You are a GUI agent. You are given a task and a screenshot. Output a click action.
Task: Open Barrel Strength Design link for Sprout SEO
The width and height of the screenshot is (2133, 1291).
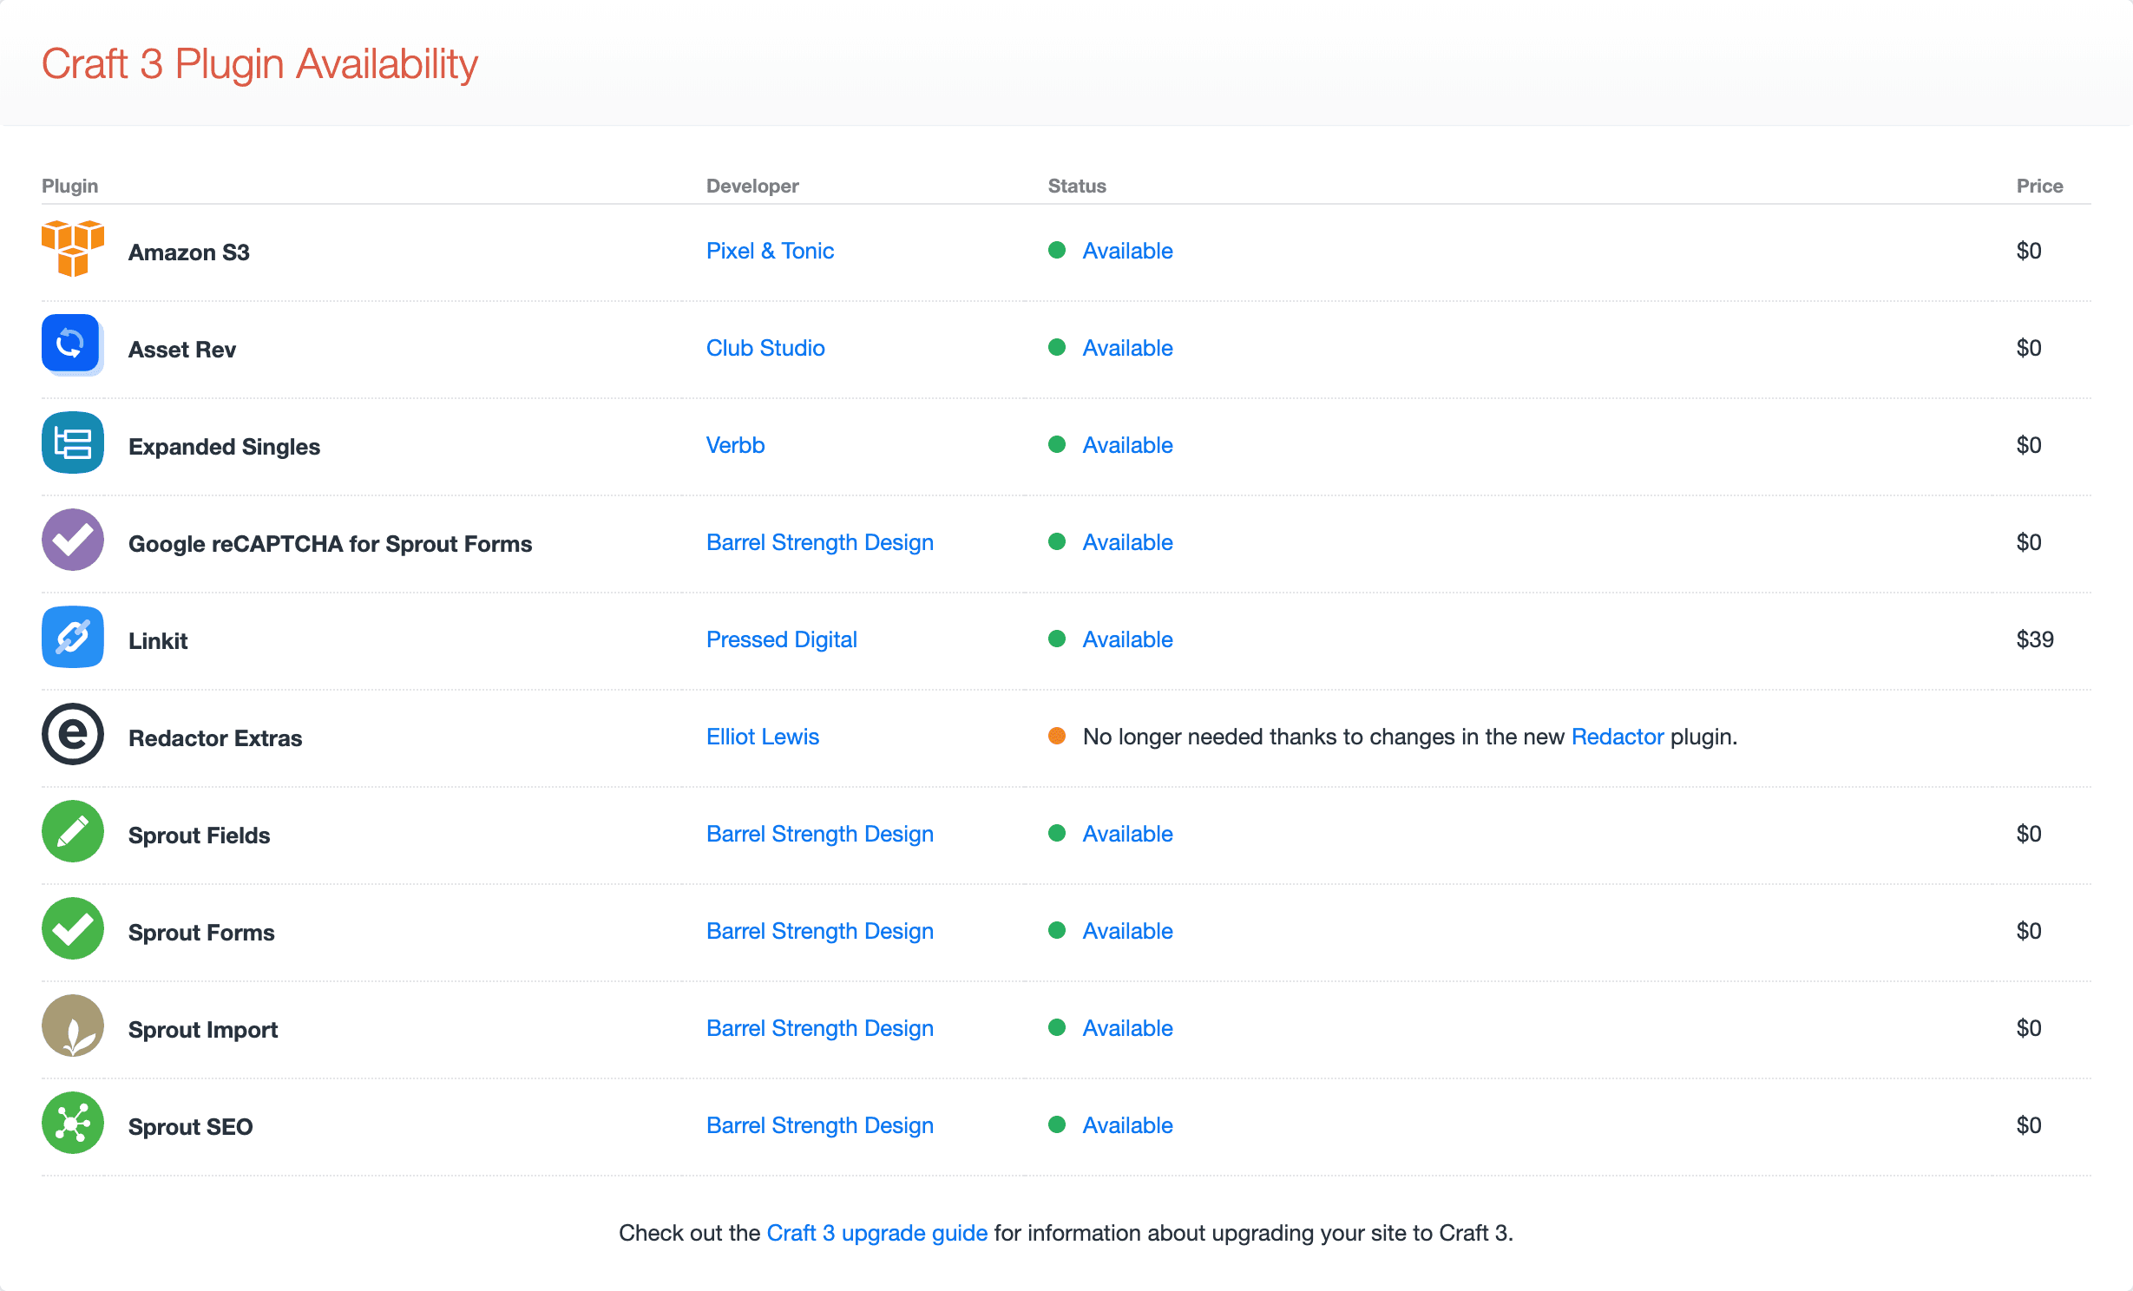coord(820,1125)
